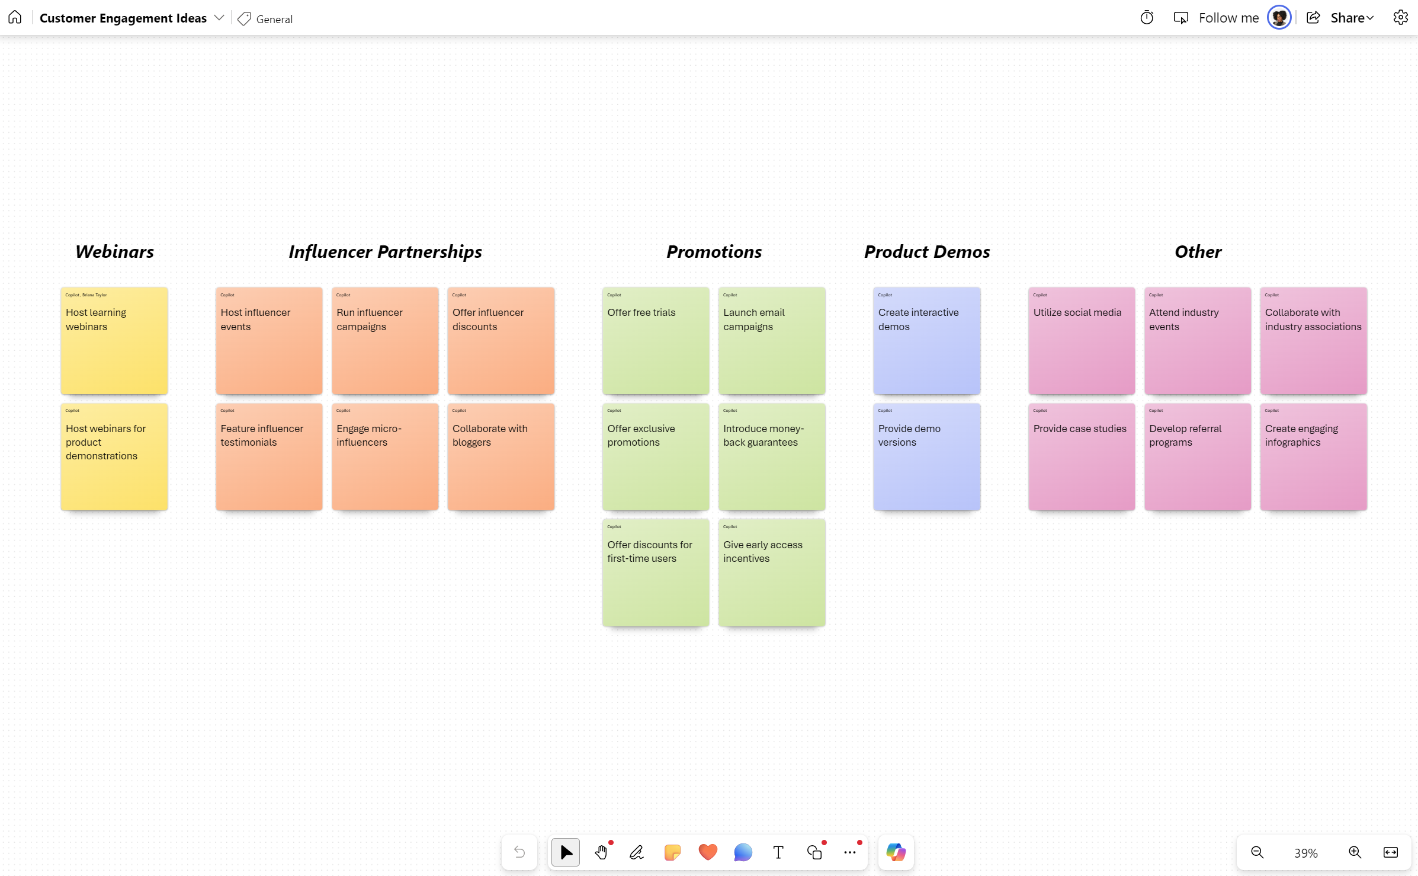Viewport: 1418px width, 876px height.
Task: Go to the Home icon
Action: pos(15,18)
